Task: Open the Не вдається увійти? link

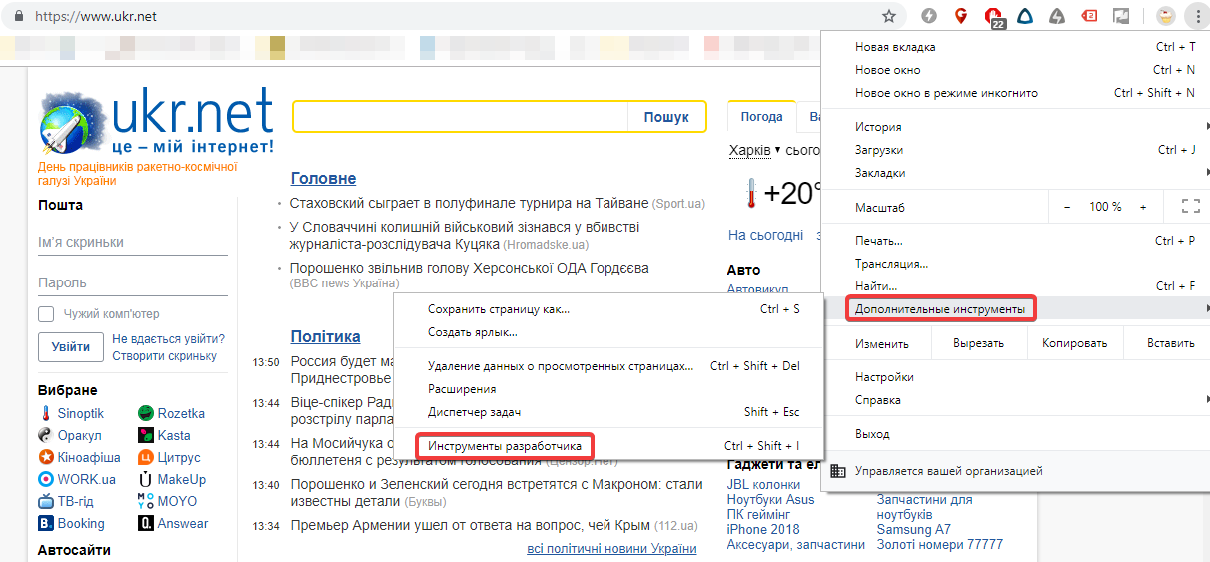Action: pyautogui.click(x=168, y=339)
